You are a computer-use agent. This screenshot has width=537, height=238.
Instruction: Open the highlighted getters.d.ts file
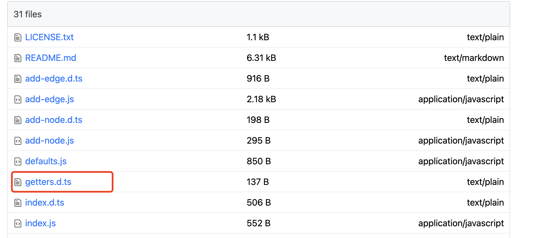pyautogui.click(x=48, y=182)
